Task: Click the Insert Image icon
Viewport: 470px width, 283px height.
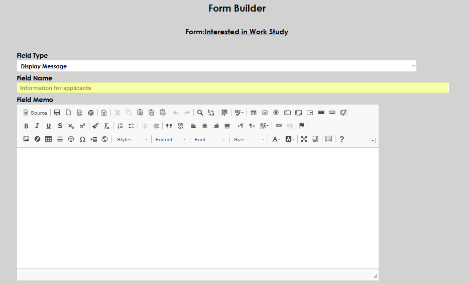Action: 26,139
